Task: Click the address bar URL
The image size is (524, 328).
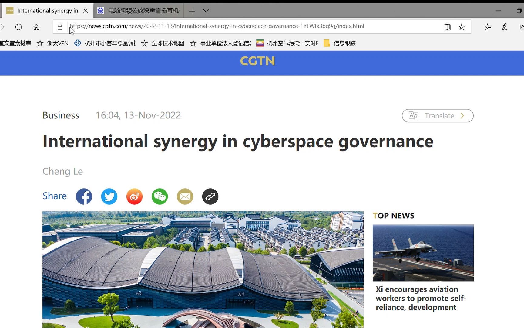Action: point(217,26)
